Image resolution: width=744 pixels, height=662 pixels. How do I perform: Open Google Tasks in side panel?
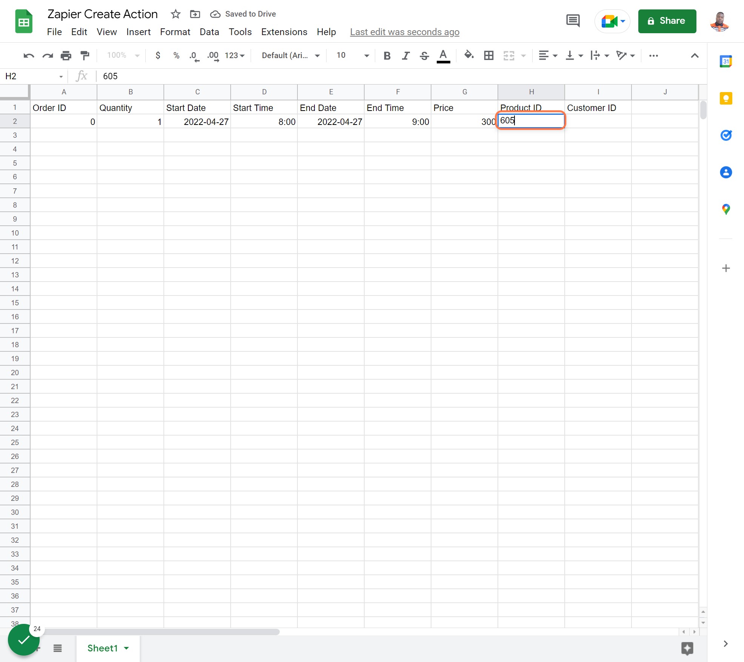[726, 135]
